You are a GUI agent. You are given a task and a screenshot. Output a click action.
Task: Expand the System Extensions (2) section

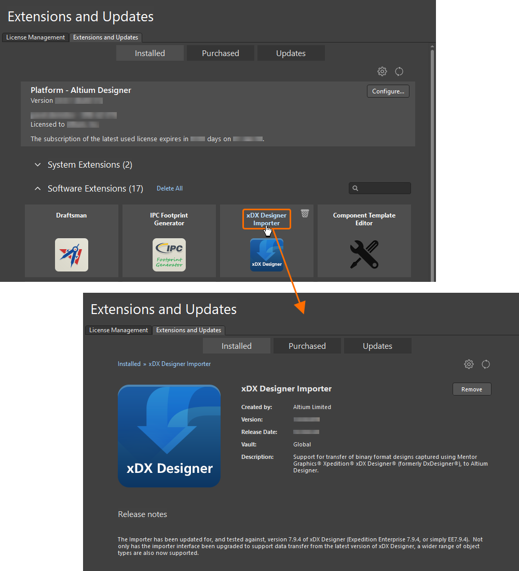[x=37, y=165]
